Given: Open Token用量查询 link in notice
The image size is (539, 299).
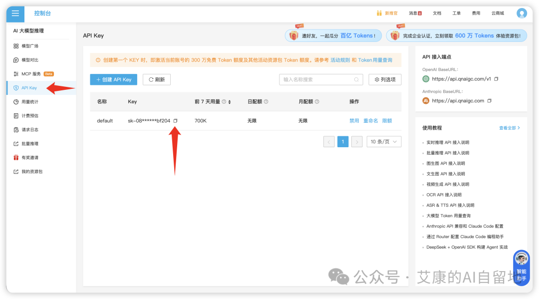Looking at the screenshot, I should click(x=375, y=60).
